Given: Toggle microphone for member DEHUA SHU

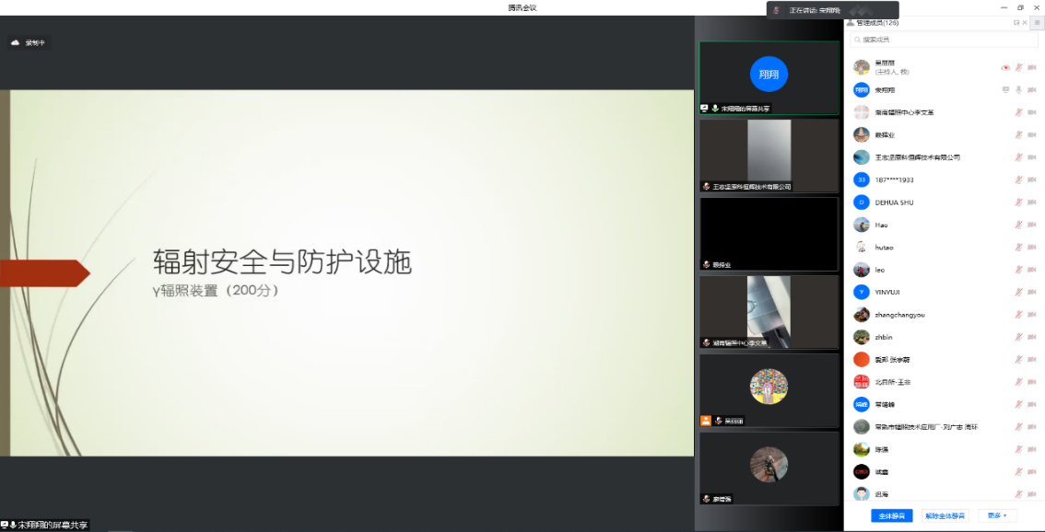Looking at the screenshot, I should click(x=1019, y=202).
